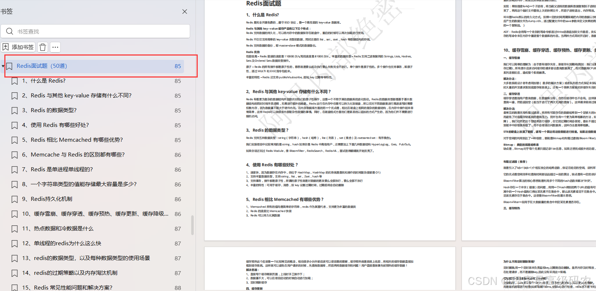Screen dimensions: 596x291
Task: Click heading 10、缓存雪崩 on the right page
Action: point(550,50)
